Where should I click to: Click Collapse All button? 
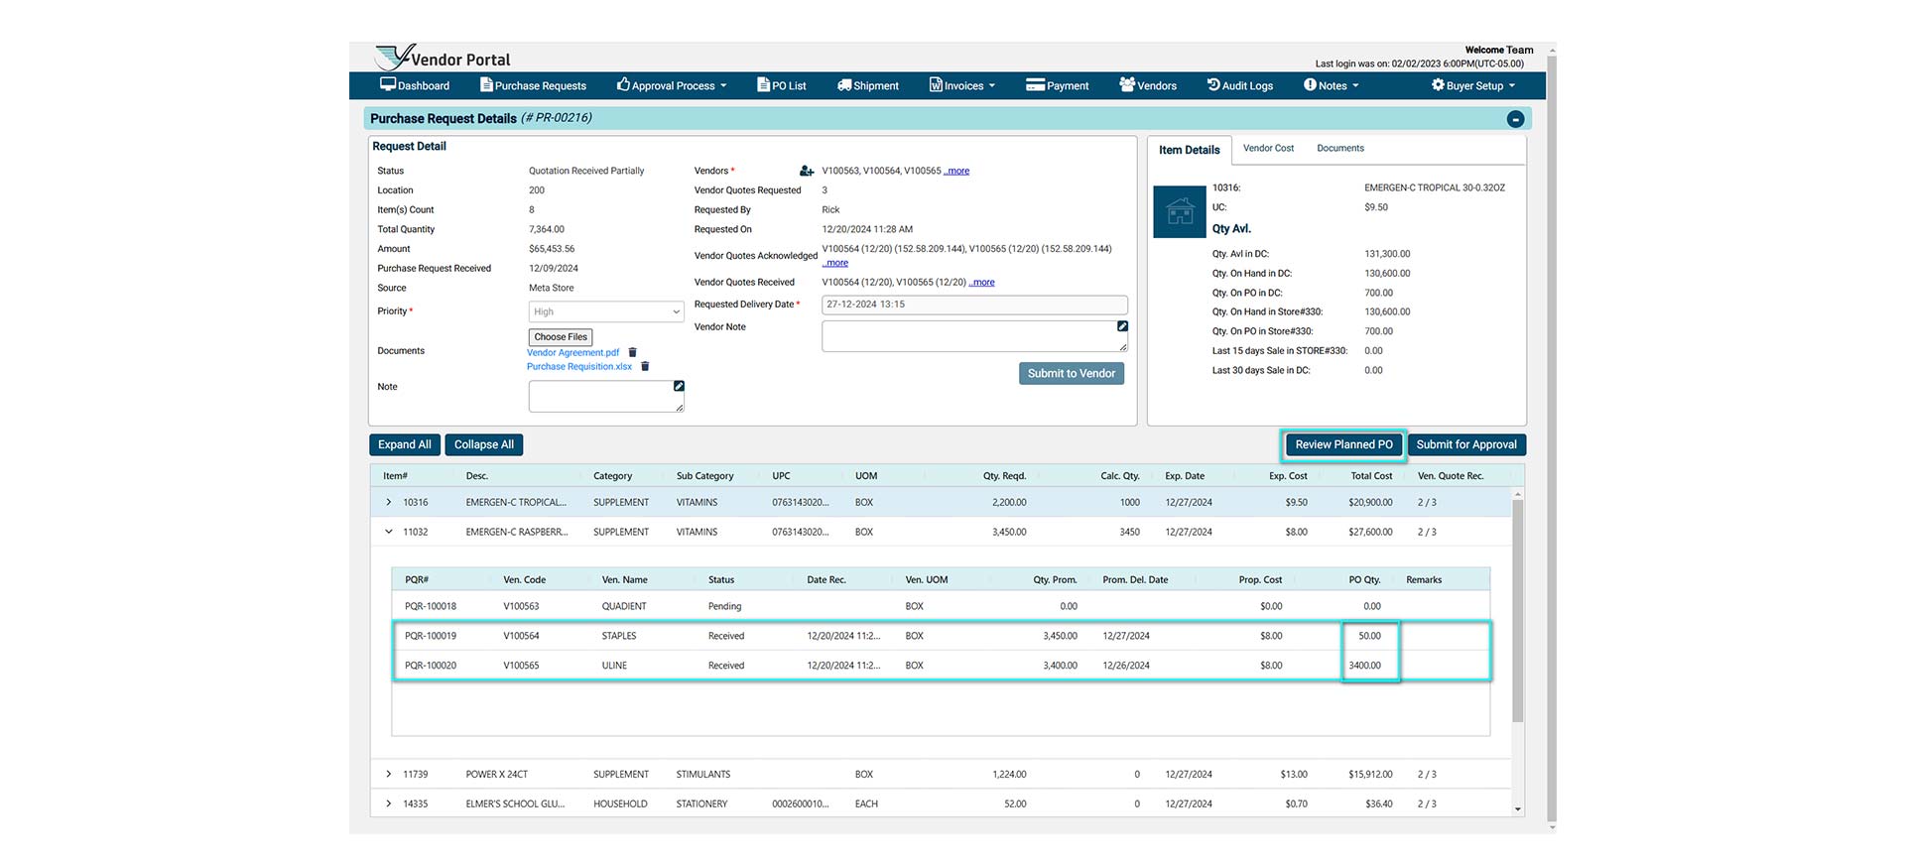[x=484, y=444]
